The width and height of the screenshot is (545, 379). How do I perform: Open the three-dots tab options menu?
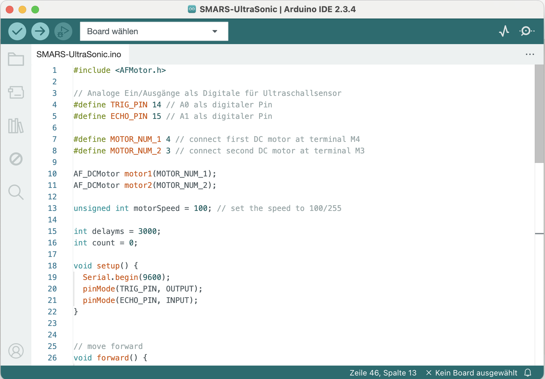(530, 54)
